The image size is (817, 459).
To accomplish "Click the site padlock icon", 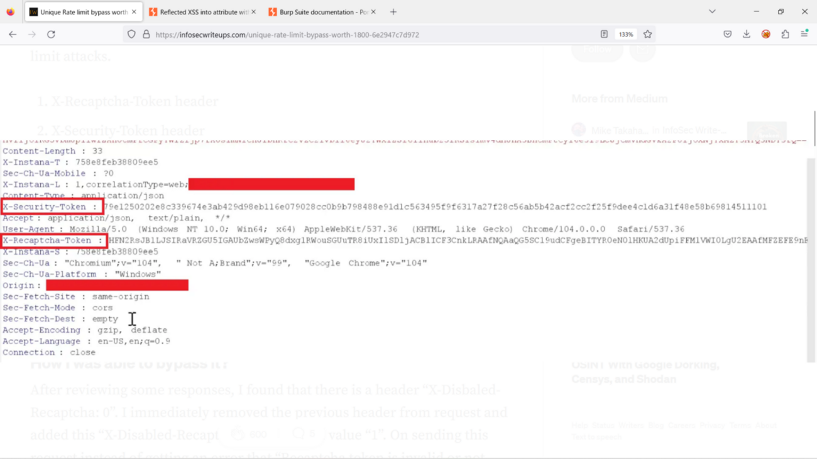I will [x=146, y=35].
